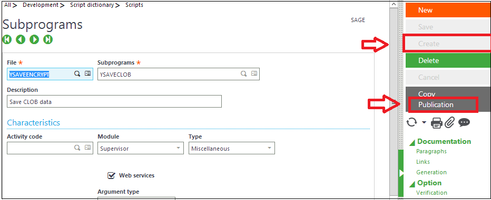Viewport: 491px width, 200px height.
Task: Open the comments speech bubble icon
Action: [x=464, y=123]
